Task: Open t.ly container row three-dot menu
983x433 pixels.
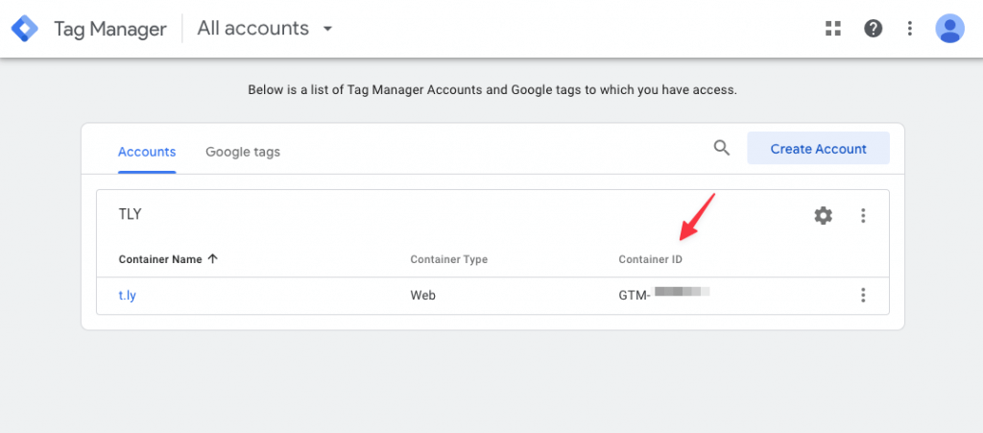Action: point(863,295)
